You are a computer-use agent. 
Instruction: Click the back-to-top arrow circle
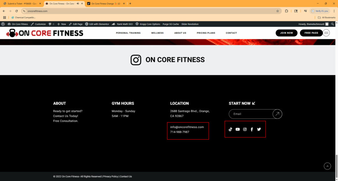(327, 166)
